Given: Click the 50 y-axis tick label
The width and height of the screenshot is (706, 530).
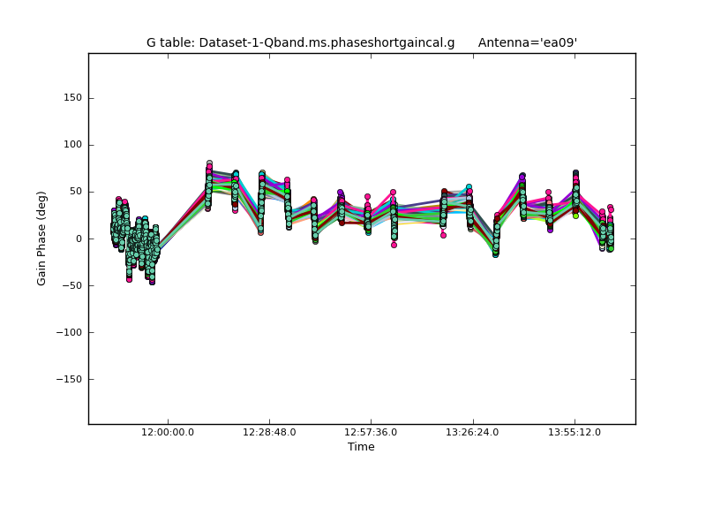Looking at the screenshot, I should tap(74, 192).
